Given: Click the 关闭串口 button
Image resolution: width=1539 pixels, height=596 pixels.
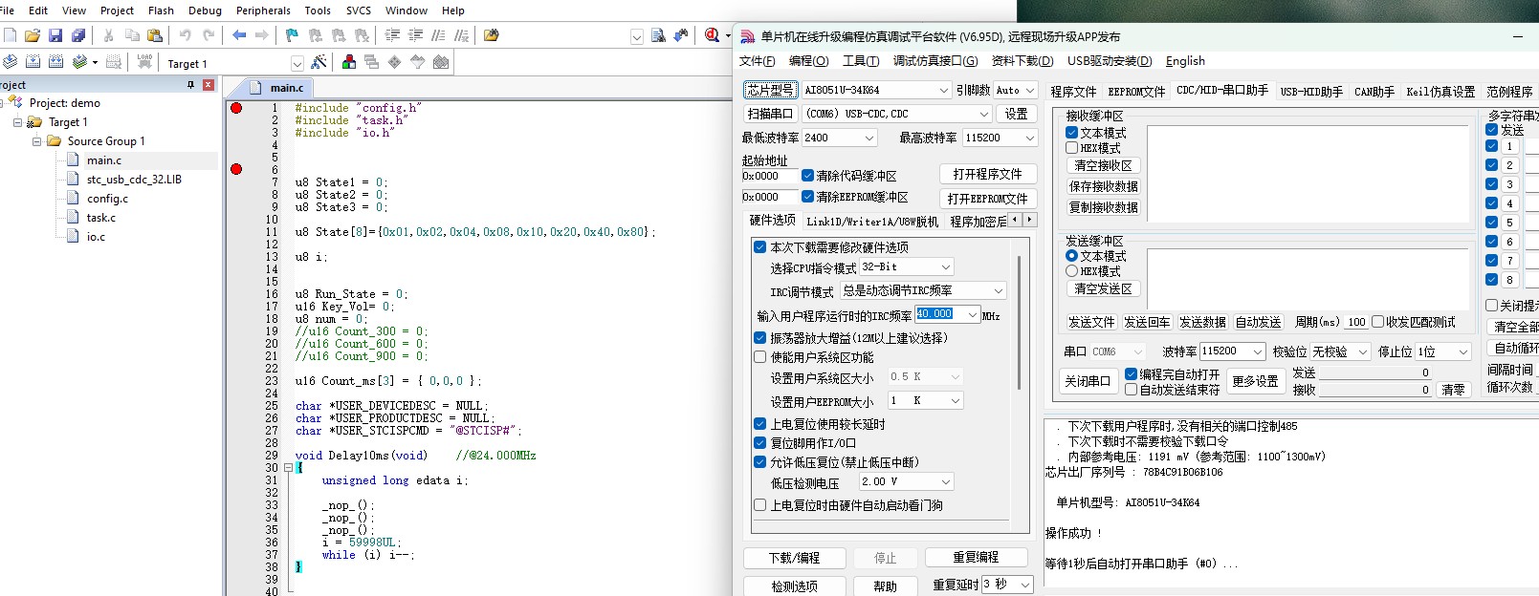Looking at the screenshot, I should coord(1088,381).
